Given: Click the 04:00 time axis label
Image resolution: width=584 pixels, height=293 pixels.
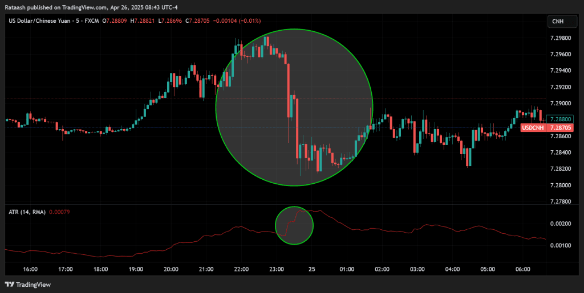Looking at the screenshot, I should point(452,269).
